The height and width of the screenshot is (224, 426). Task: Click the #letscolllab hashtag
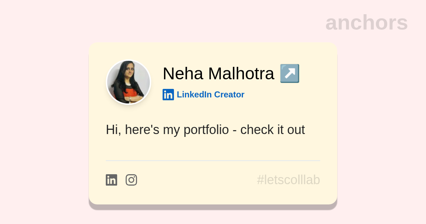(x=288, y=180)
